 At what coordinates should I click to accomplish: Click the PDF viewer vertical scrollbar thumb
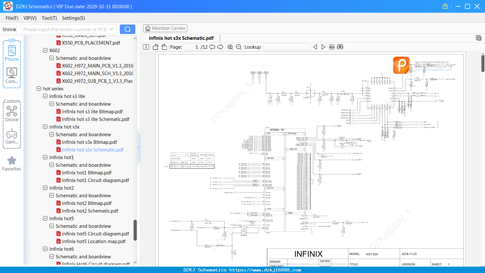coord(483,63)
